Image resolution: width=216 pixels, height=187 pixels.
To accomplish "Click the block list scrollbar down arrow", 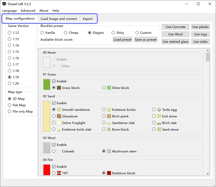I will (x=208, y=174).
